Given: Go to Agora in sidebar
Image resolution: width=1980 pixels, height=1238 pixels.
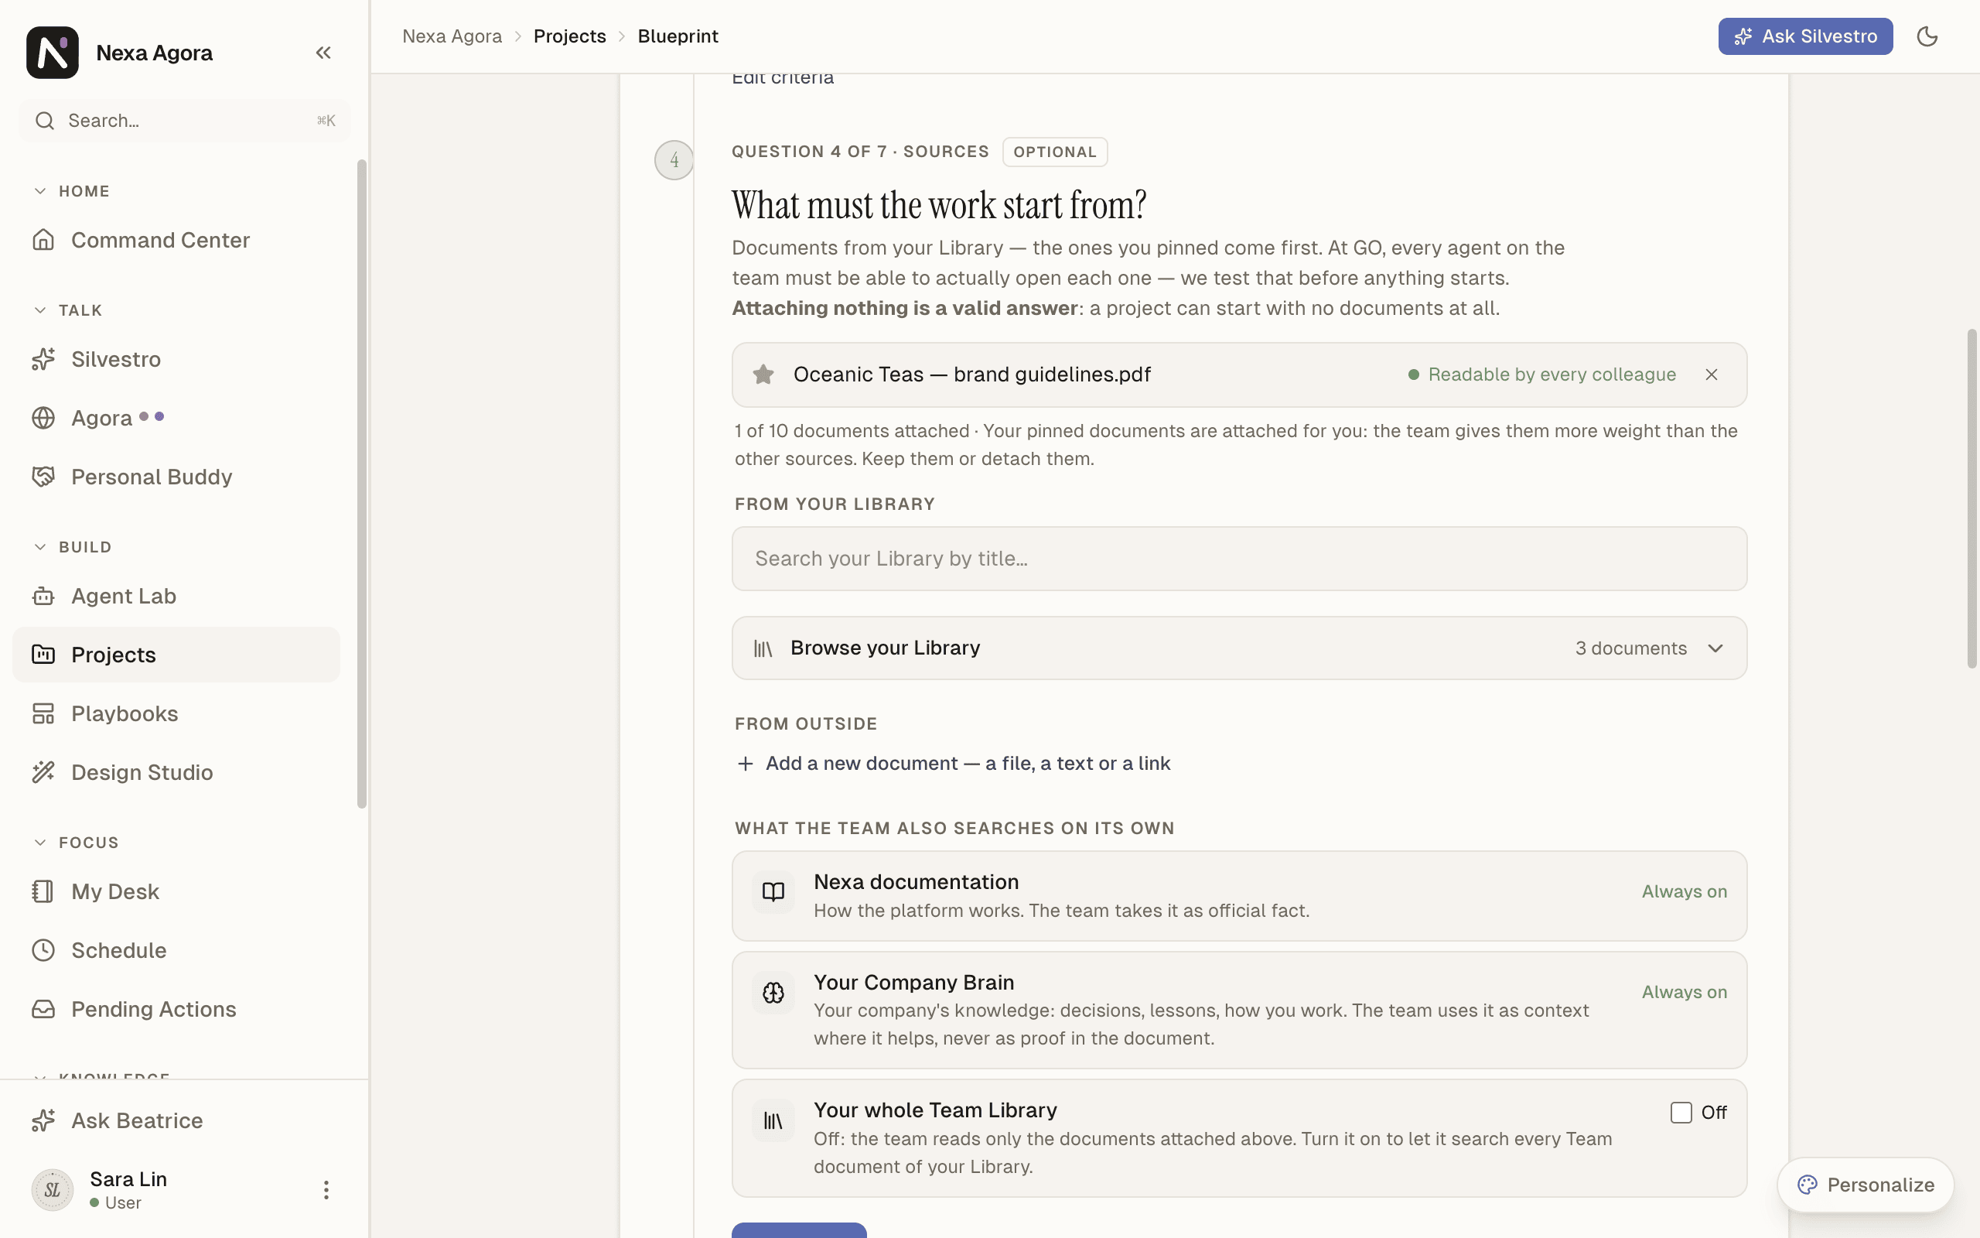Looking at the screenshot, I should [176, 419].
